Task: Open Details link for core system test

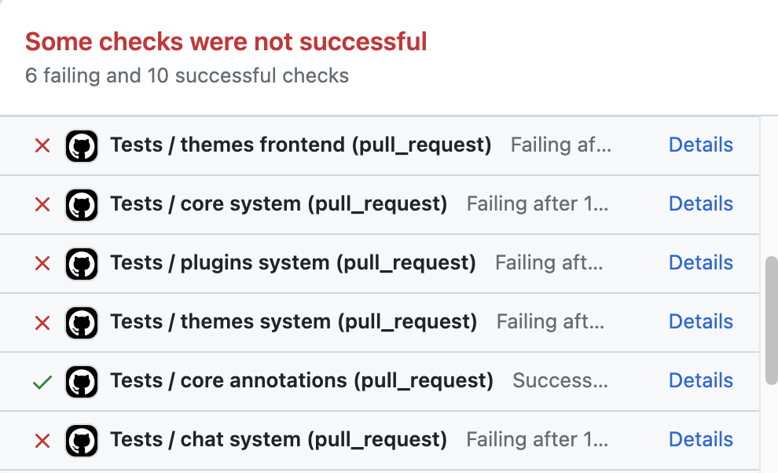Action: [701, 204]
